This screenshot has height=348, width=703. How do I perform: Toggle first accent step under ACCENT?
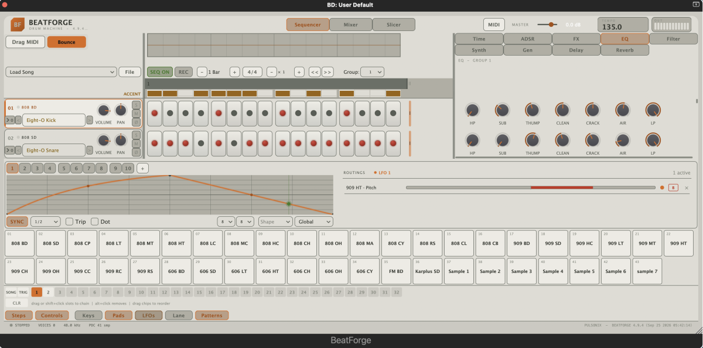tap(154, 94)
